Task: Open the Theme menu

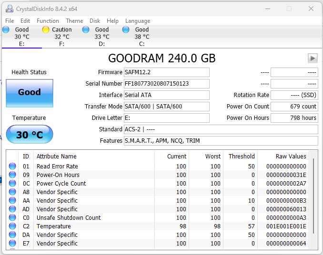Action: click(74, 21)
